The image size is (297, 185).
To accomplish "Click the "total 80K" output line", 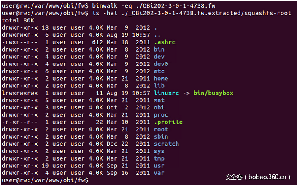I will point(18,20).
